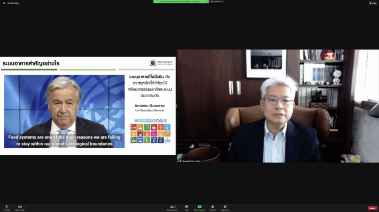Expand the View Options dropdown
The width and height of the screenshot is (379, 212).
coord(217,1)
